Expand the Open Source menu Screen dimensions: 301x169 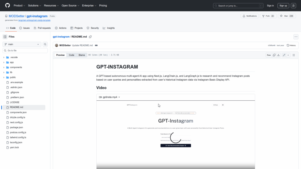(x=70, y=6)
